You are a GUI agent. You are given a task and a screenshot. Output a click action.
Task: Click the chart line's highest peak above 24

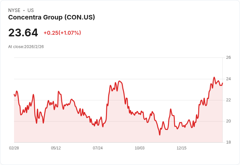[214, 77]
